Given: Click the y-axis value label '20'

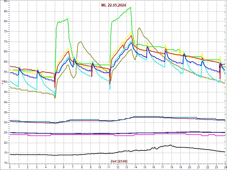Looking at the screenshot, I should click(5, 143).
